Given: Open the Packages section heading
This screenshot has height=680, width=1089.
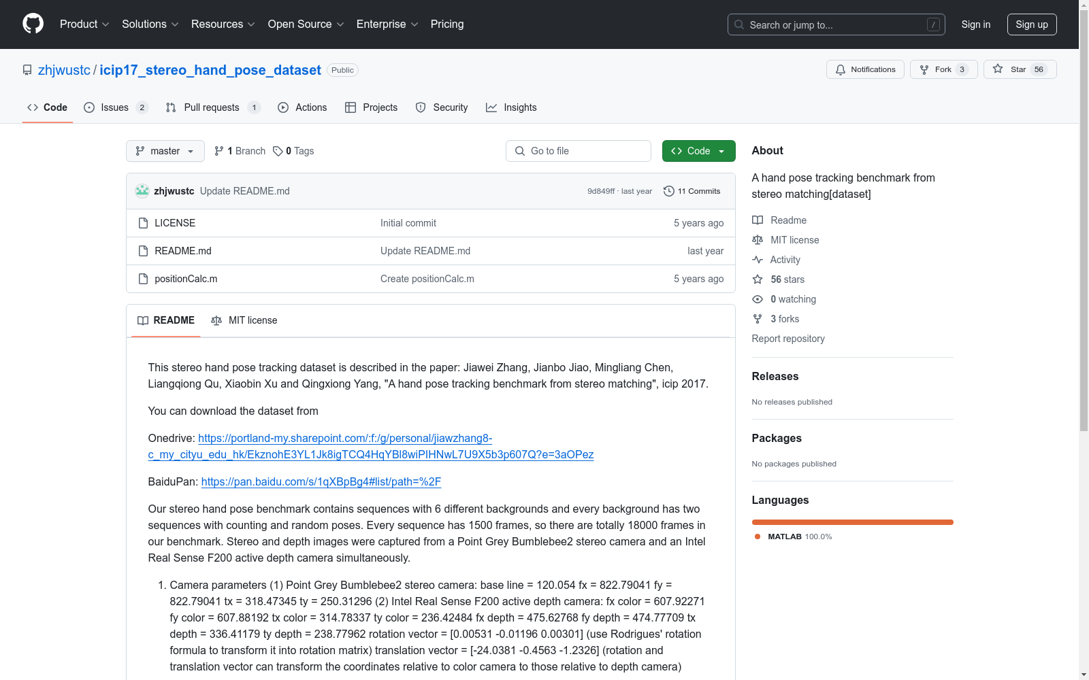Looking at the screenshot, I should tap(777, 438).
